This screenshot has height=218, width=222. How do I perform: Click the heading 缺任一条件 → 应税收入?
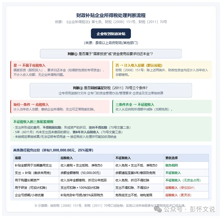tap(31, 105)
